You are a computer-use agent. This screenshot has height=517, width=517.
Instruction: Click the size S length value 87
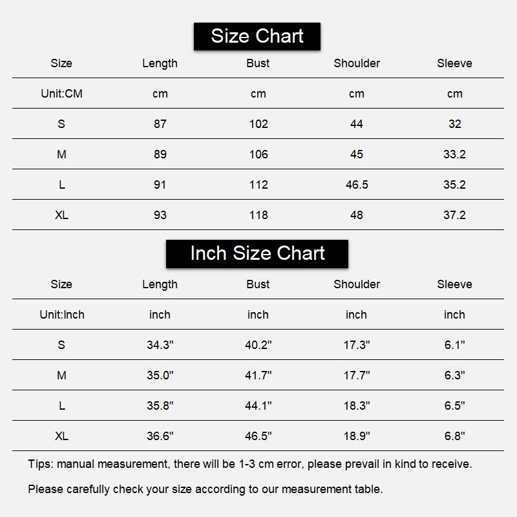160,124
